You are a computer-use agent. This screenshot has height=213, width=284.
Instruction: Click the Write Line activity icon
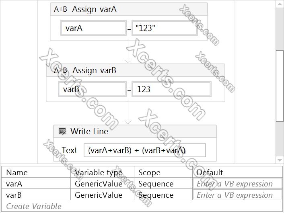pos(62,131)
